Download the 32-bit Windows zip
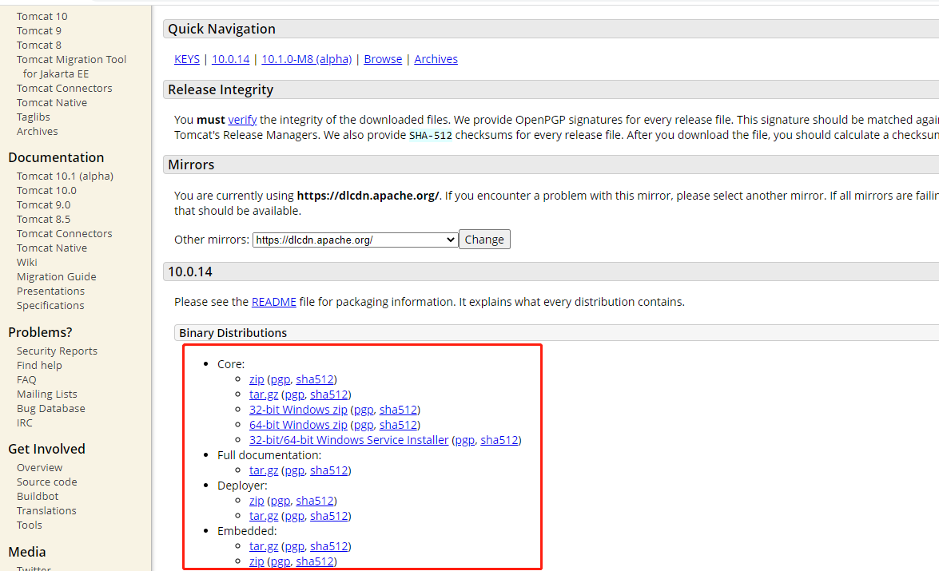 coord(298,410)
